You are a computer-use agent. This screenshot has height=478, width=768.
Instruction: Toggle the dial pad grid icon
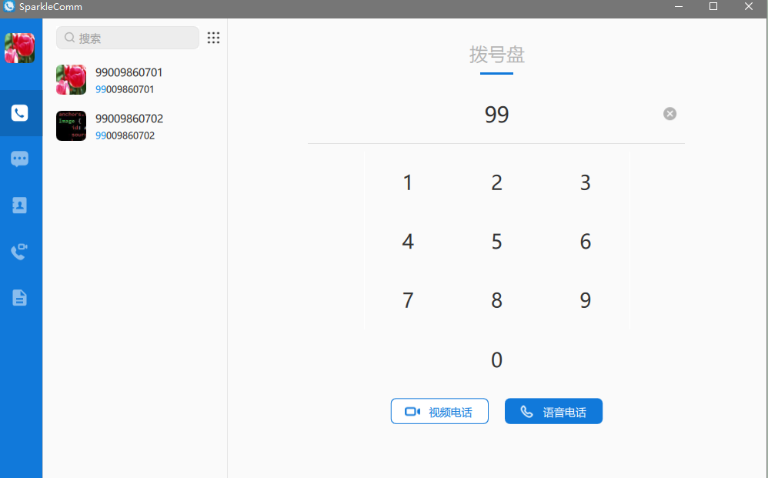tap(214, 38)
